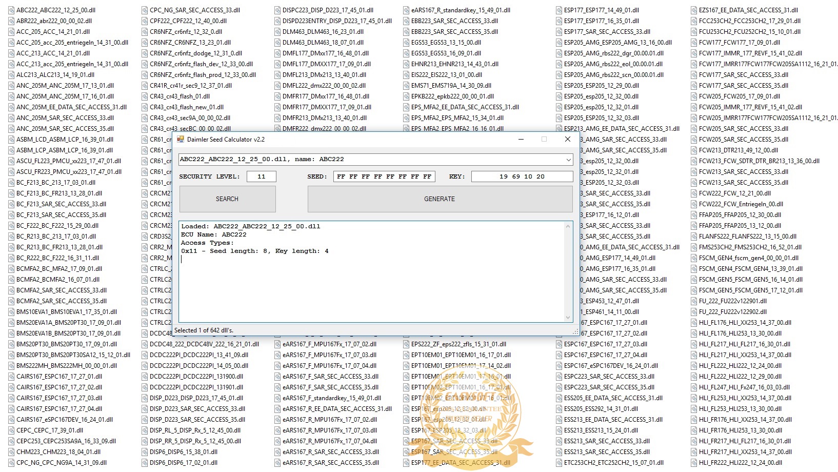838x472 pixels.
Task: Select file icon of DISPC223_DISP_D223_17_45_01.dll
Action: 277,10
